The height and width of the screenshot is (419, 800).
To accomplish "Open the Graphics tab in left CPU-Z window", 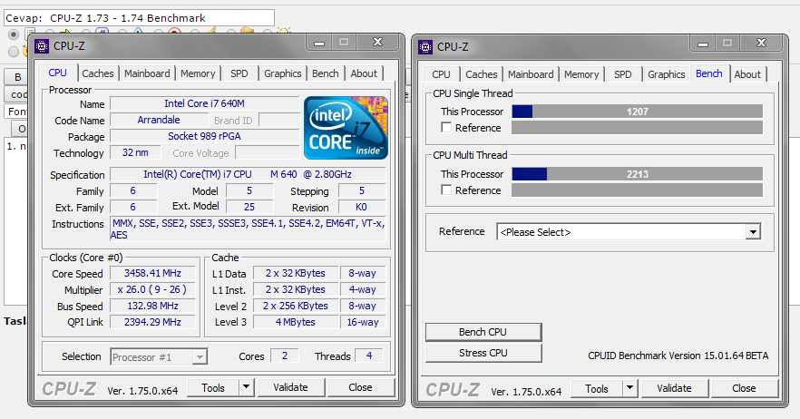I will [x=283, y=73].
